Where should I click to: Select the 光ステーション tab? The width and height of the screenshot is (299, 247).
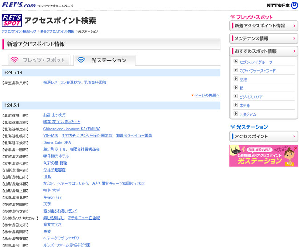pyautogui.click(x=105, y=60)
